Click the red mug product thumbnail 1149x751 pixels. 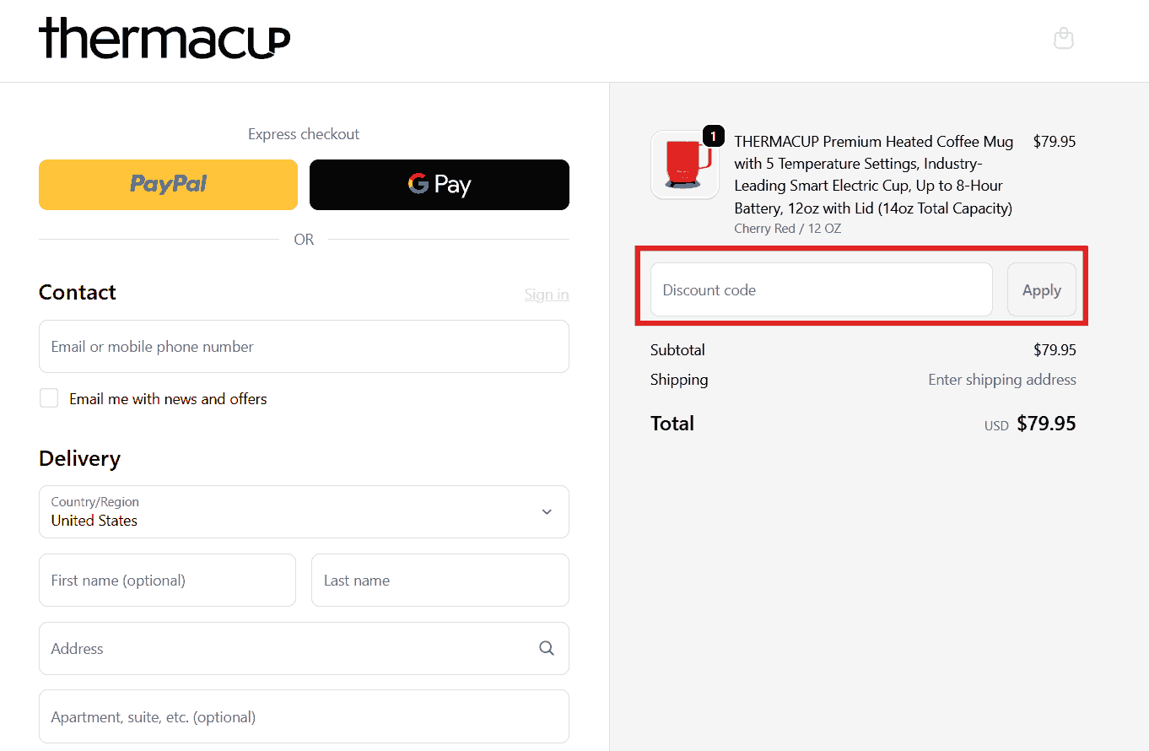(684, 165)
